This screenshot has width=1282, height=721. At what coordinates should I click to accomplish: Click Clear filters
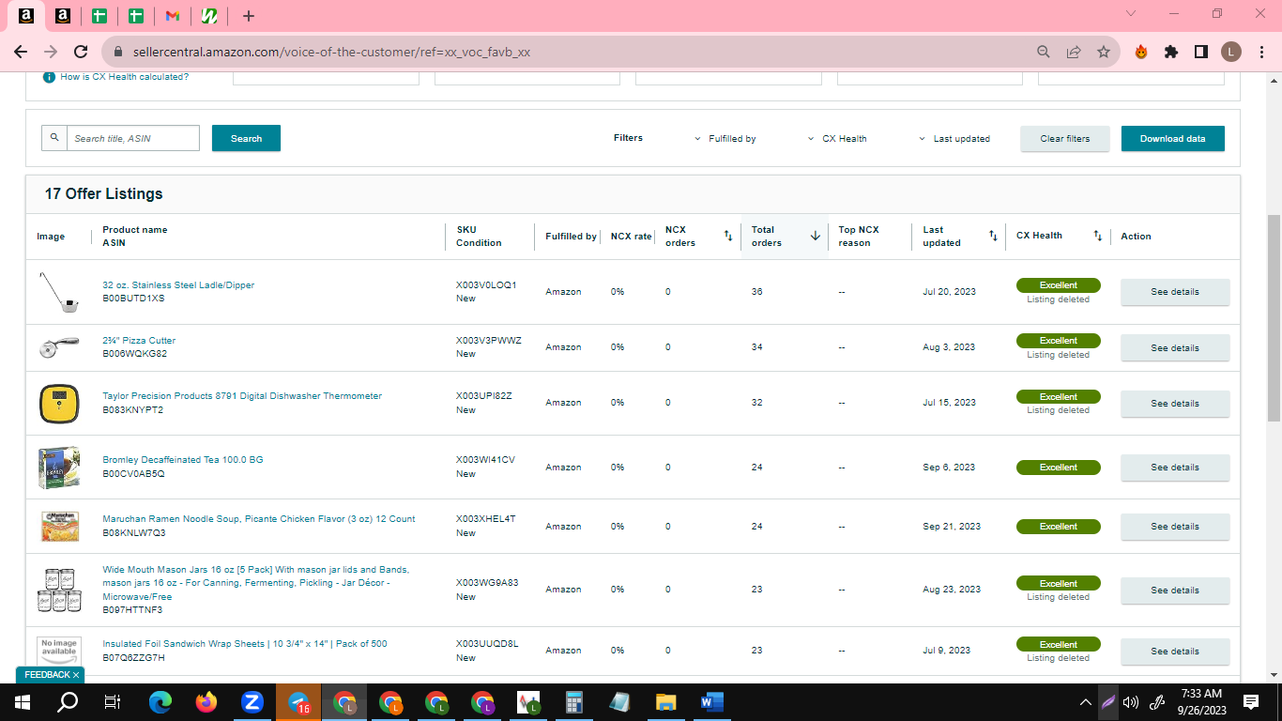1065,138
